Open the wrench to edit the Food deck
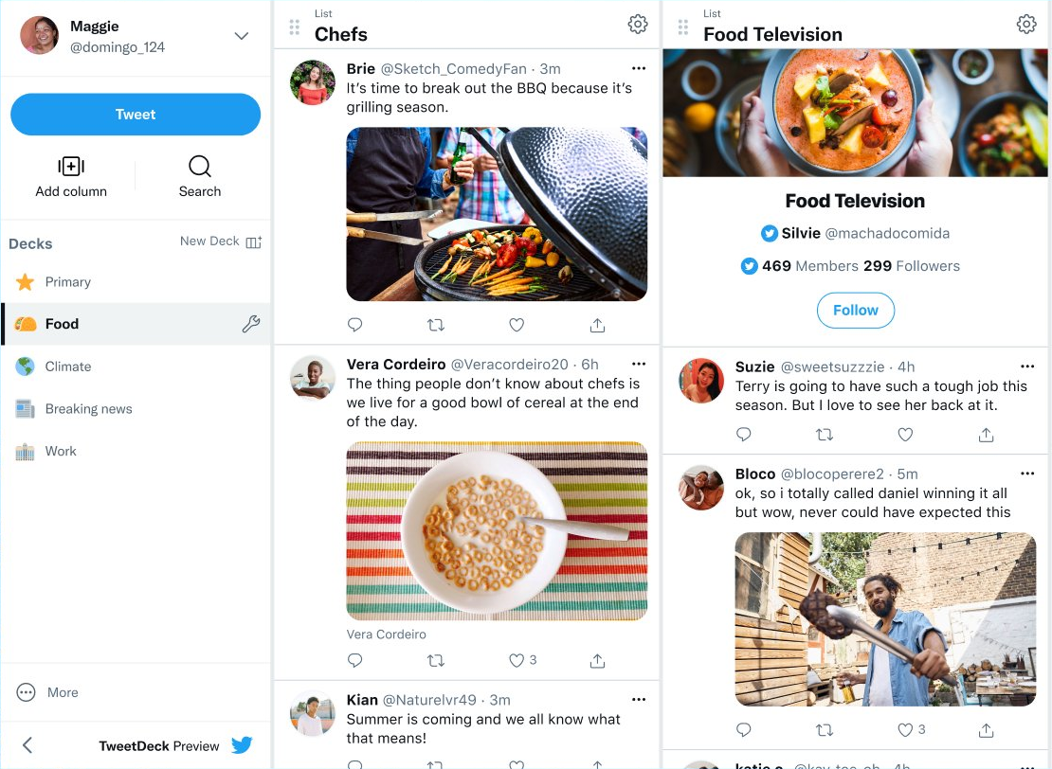Screen dimensions: 1052x769 coord(251,323)
